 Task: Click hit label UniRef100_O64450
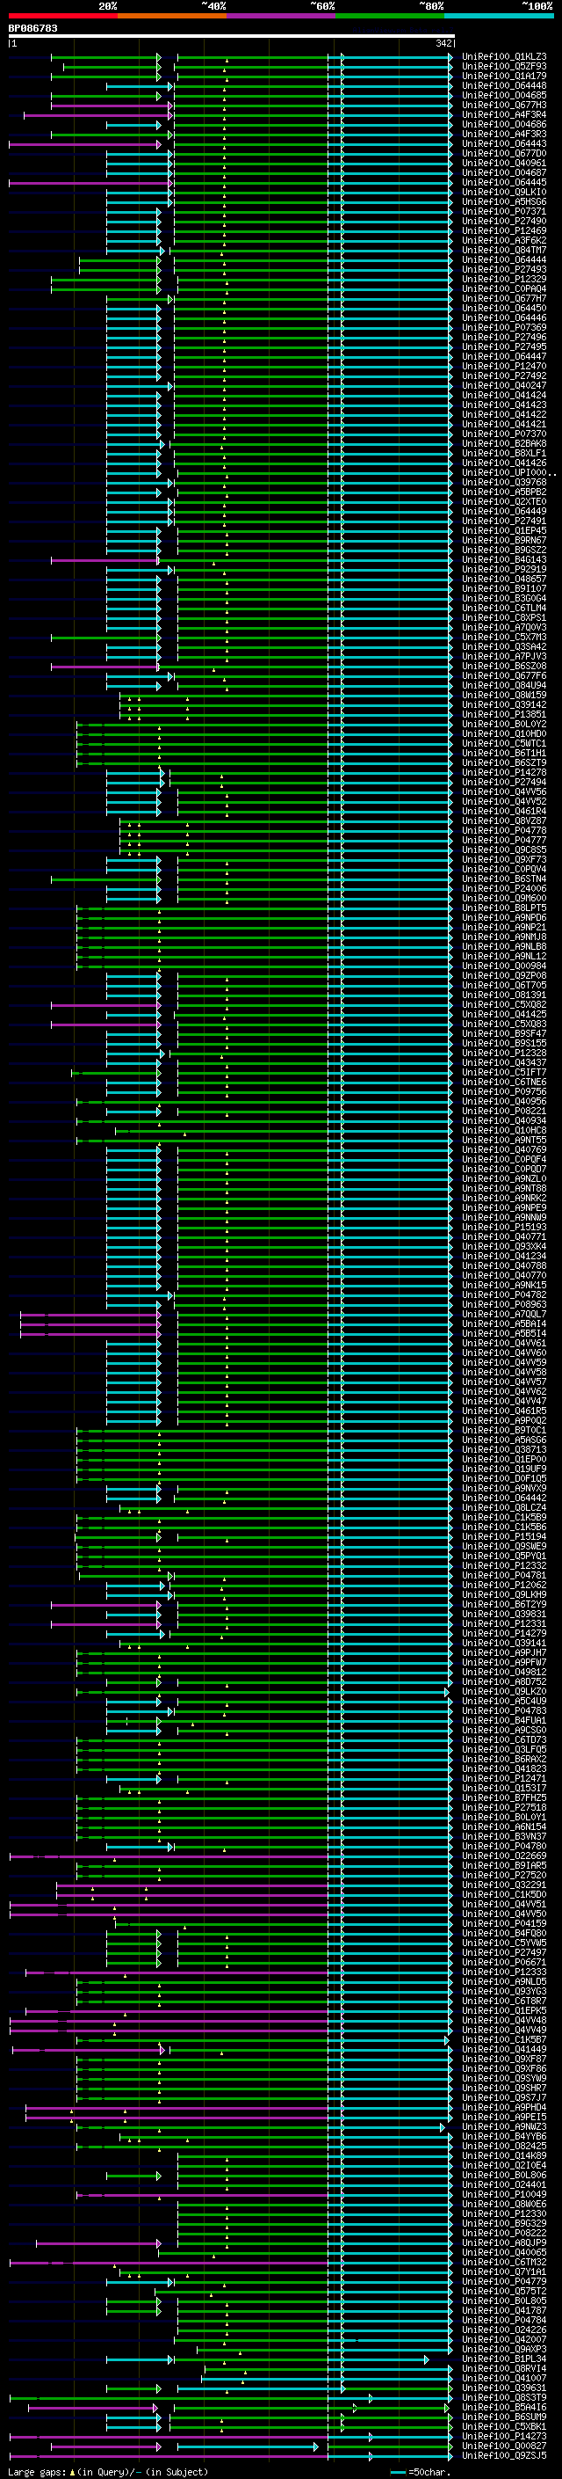pyautogui.click(x=504, y=309)
